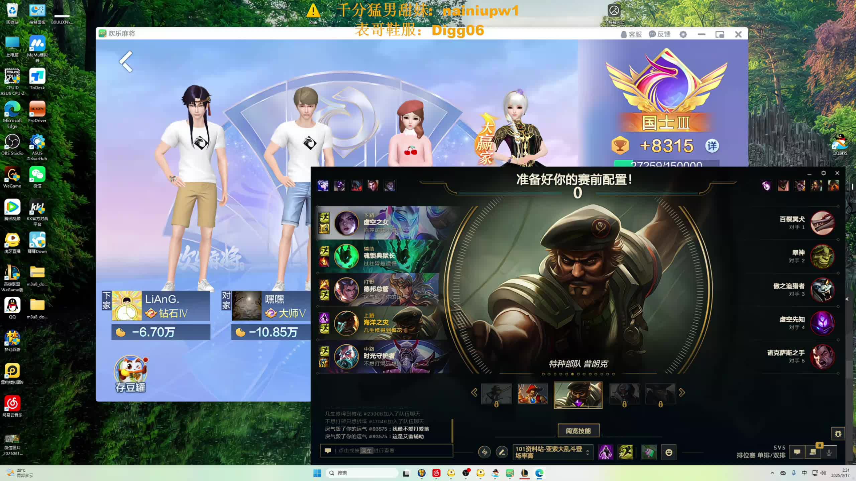Click the chat input field in champion select
Image resolution: width=856 pixels, height=481 pixels.
pos(387,451)
